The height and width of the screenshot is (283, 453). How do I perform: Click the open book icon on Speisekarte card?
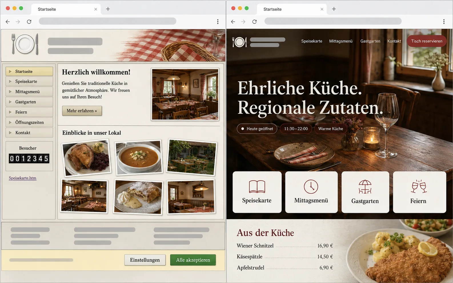[257, 187]
